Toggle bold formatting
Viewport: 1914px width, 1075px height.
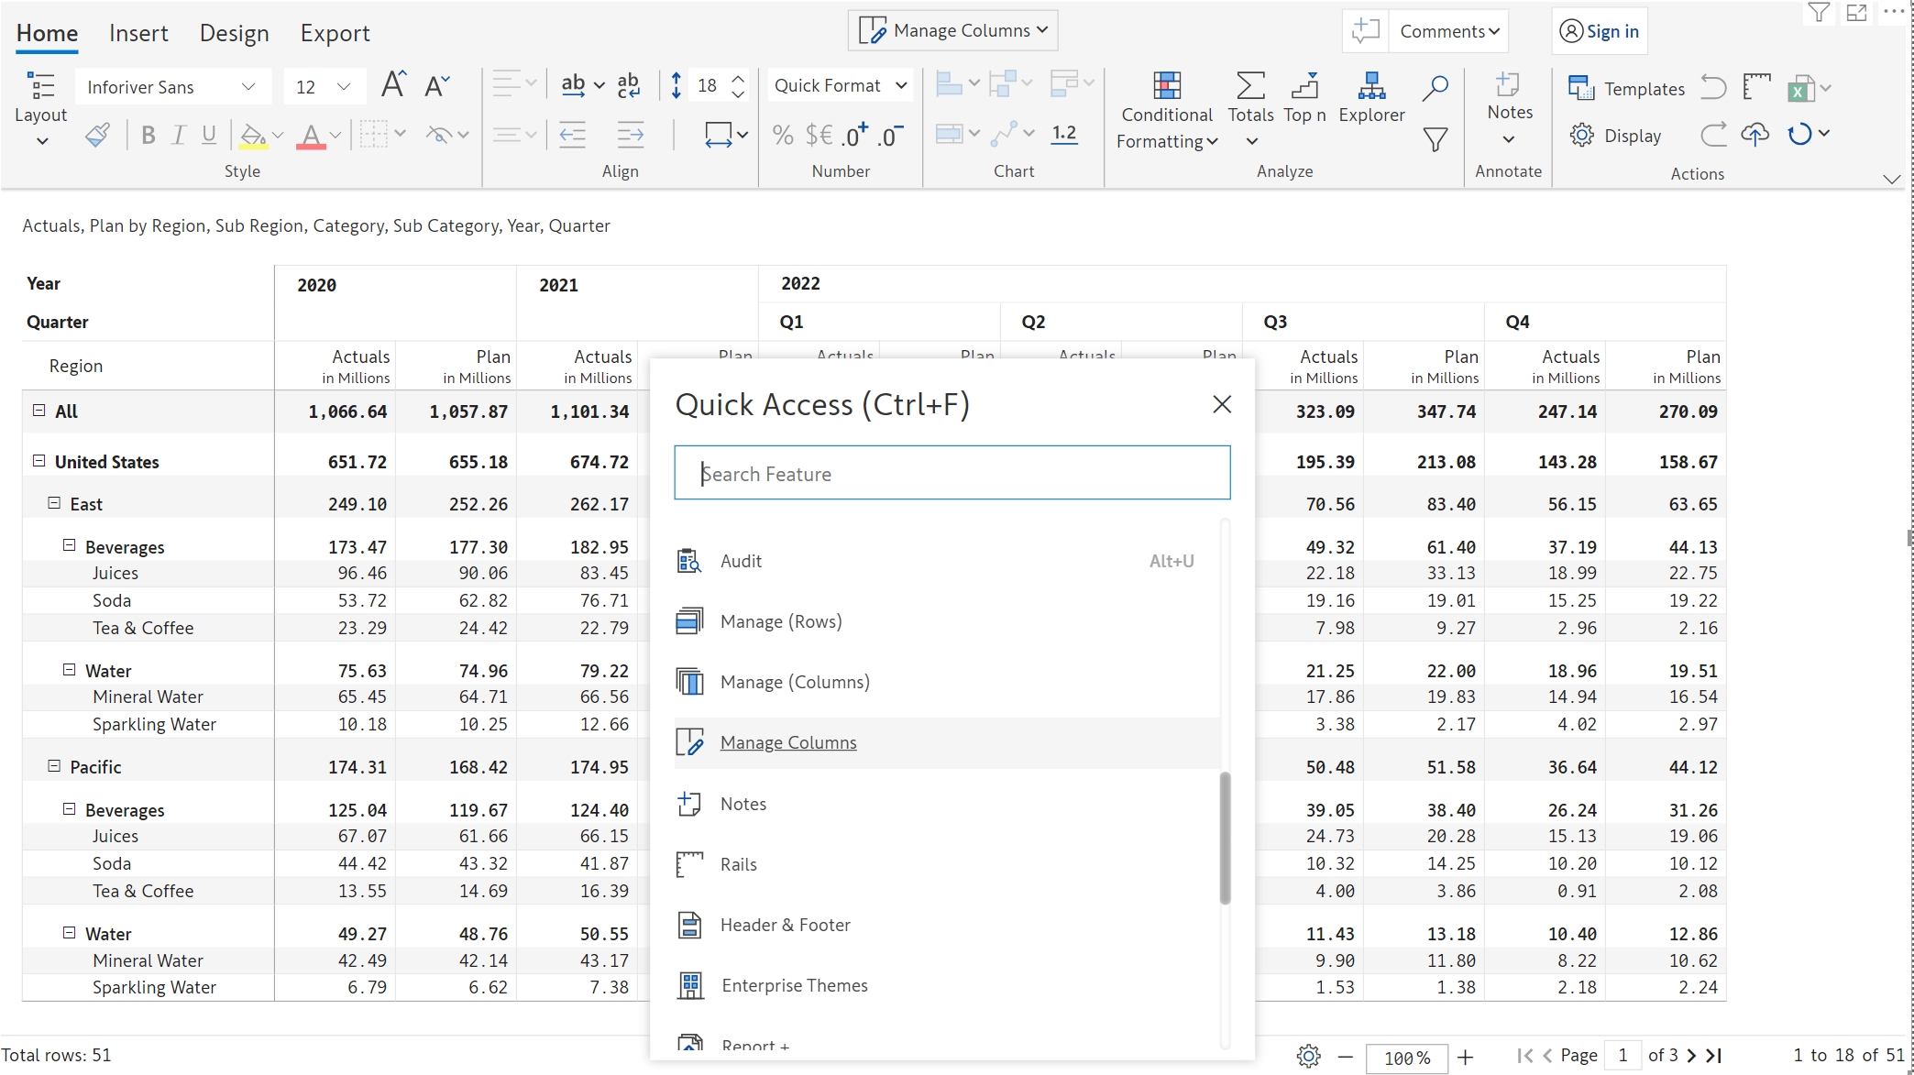pos(148,136)
